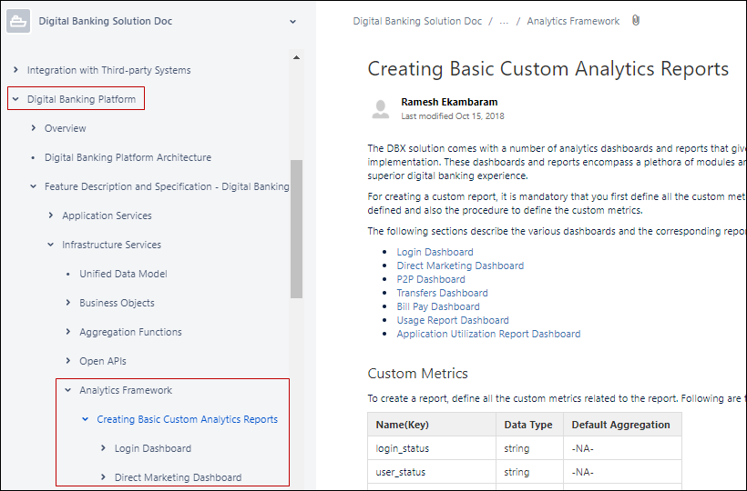Expand Integration with Third-party Systems node
The height and width of the screenshot is (491, 747).
pyautogui.click(x=15, y=70)
